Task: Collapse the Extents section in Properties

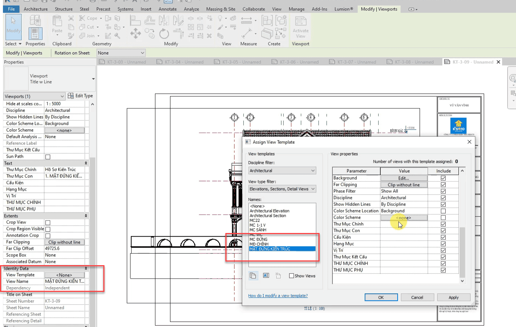Action: pos(86,216)
